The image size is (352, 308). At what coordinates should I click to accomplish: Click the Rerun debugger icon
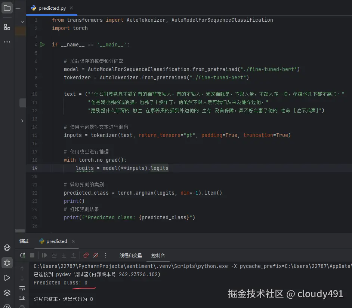22,255
